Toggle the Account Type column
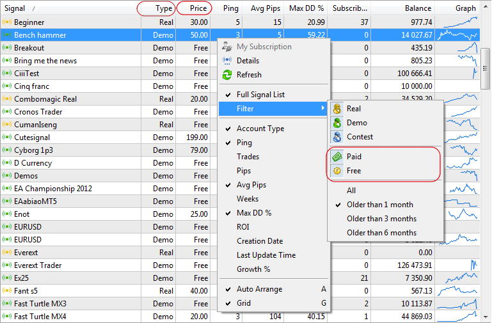Viewport: 492px width, 323px height. (x=274, y=129)
